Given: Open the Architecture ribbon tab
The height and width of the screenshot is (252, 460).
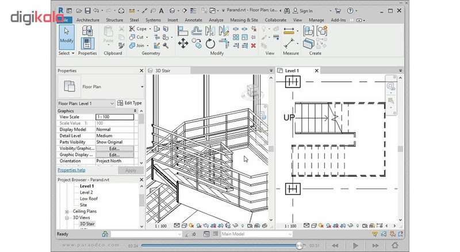Looking at the screenshot, I should pyautogui.click(x=88, y=20).
